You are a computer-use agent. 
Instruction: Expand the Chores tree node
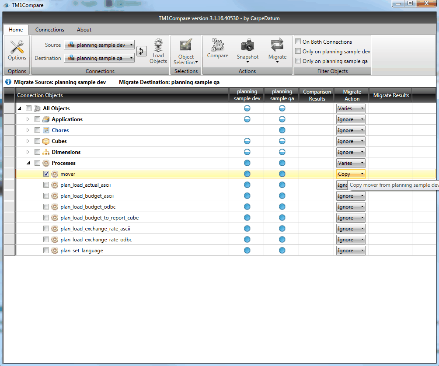tap(28, 130)
